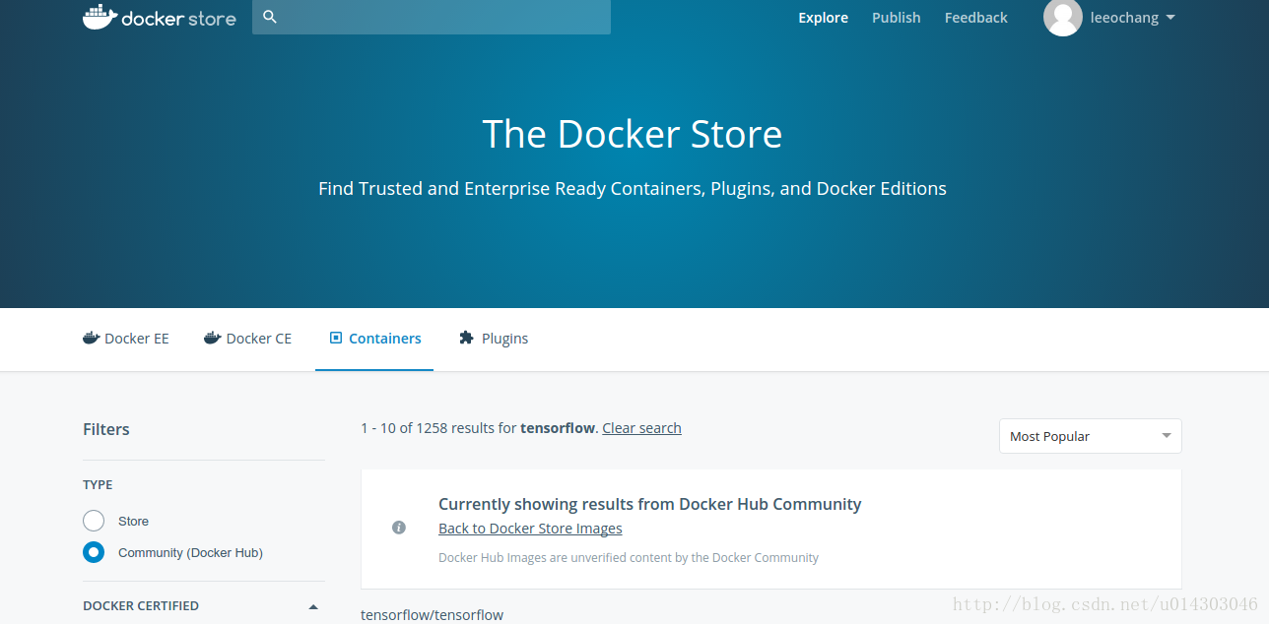Switch to the Plugins tab
The image size is (1269, 624).
point(494,339)
